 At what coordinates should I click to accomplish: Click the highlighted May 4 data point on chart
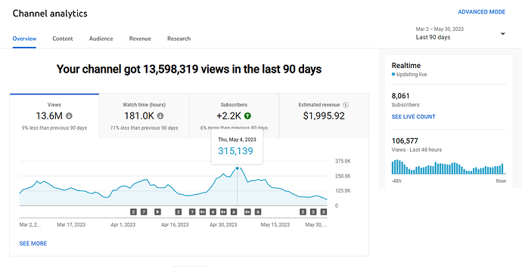[x=237, y=168]
